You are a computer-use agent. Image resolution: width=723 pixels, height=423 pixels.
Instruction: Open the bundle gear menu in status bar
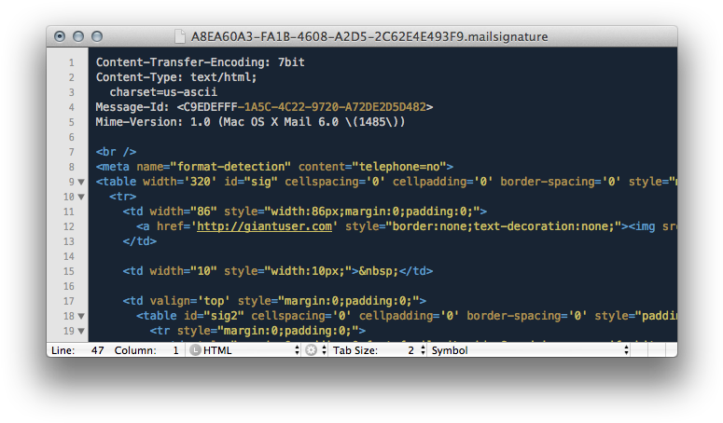click(311, 350)
